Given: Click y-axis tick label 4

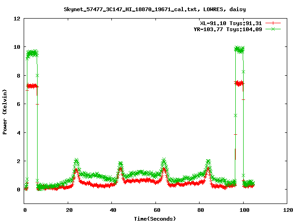Looking at the screenshot, I should (x=19, y=133).
